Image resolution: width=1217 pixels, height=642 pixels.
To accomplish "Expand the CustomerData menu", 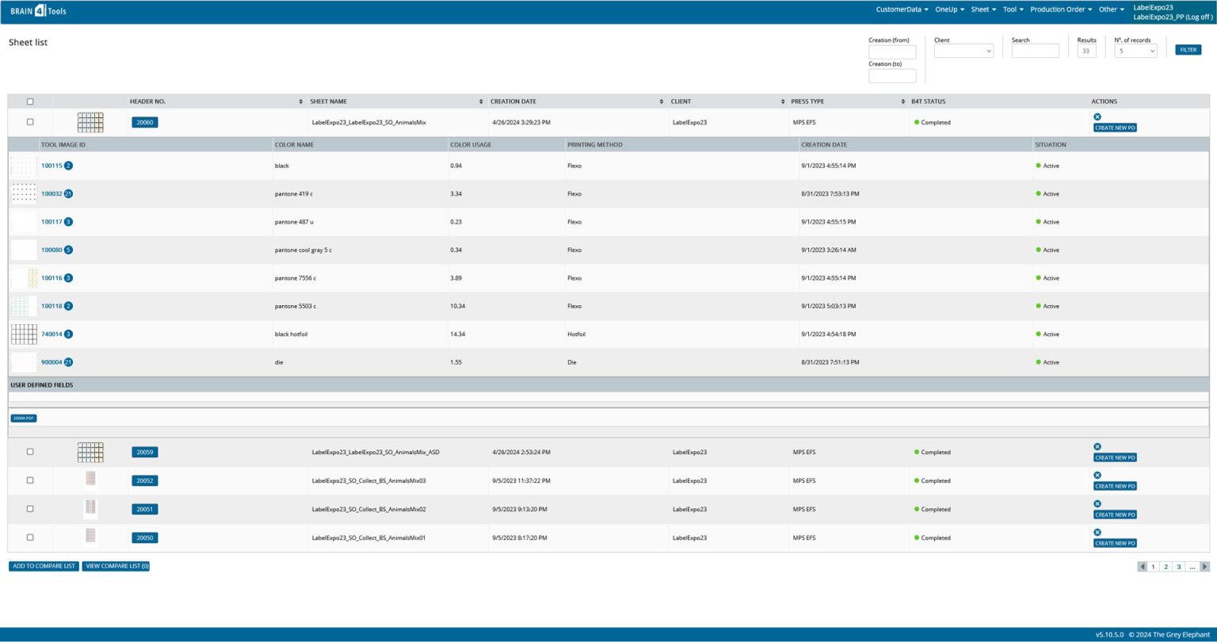I will point(902,10).
